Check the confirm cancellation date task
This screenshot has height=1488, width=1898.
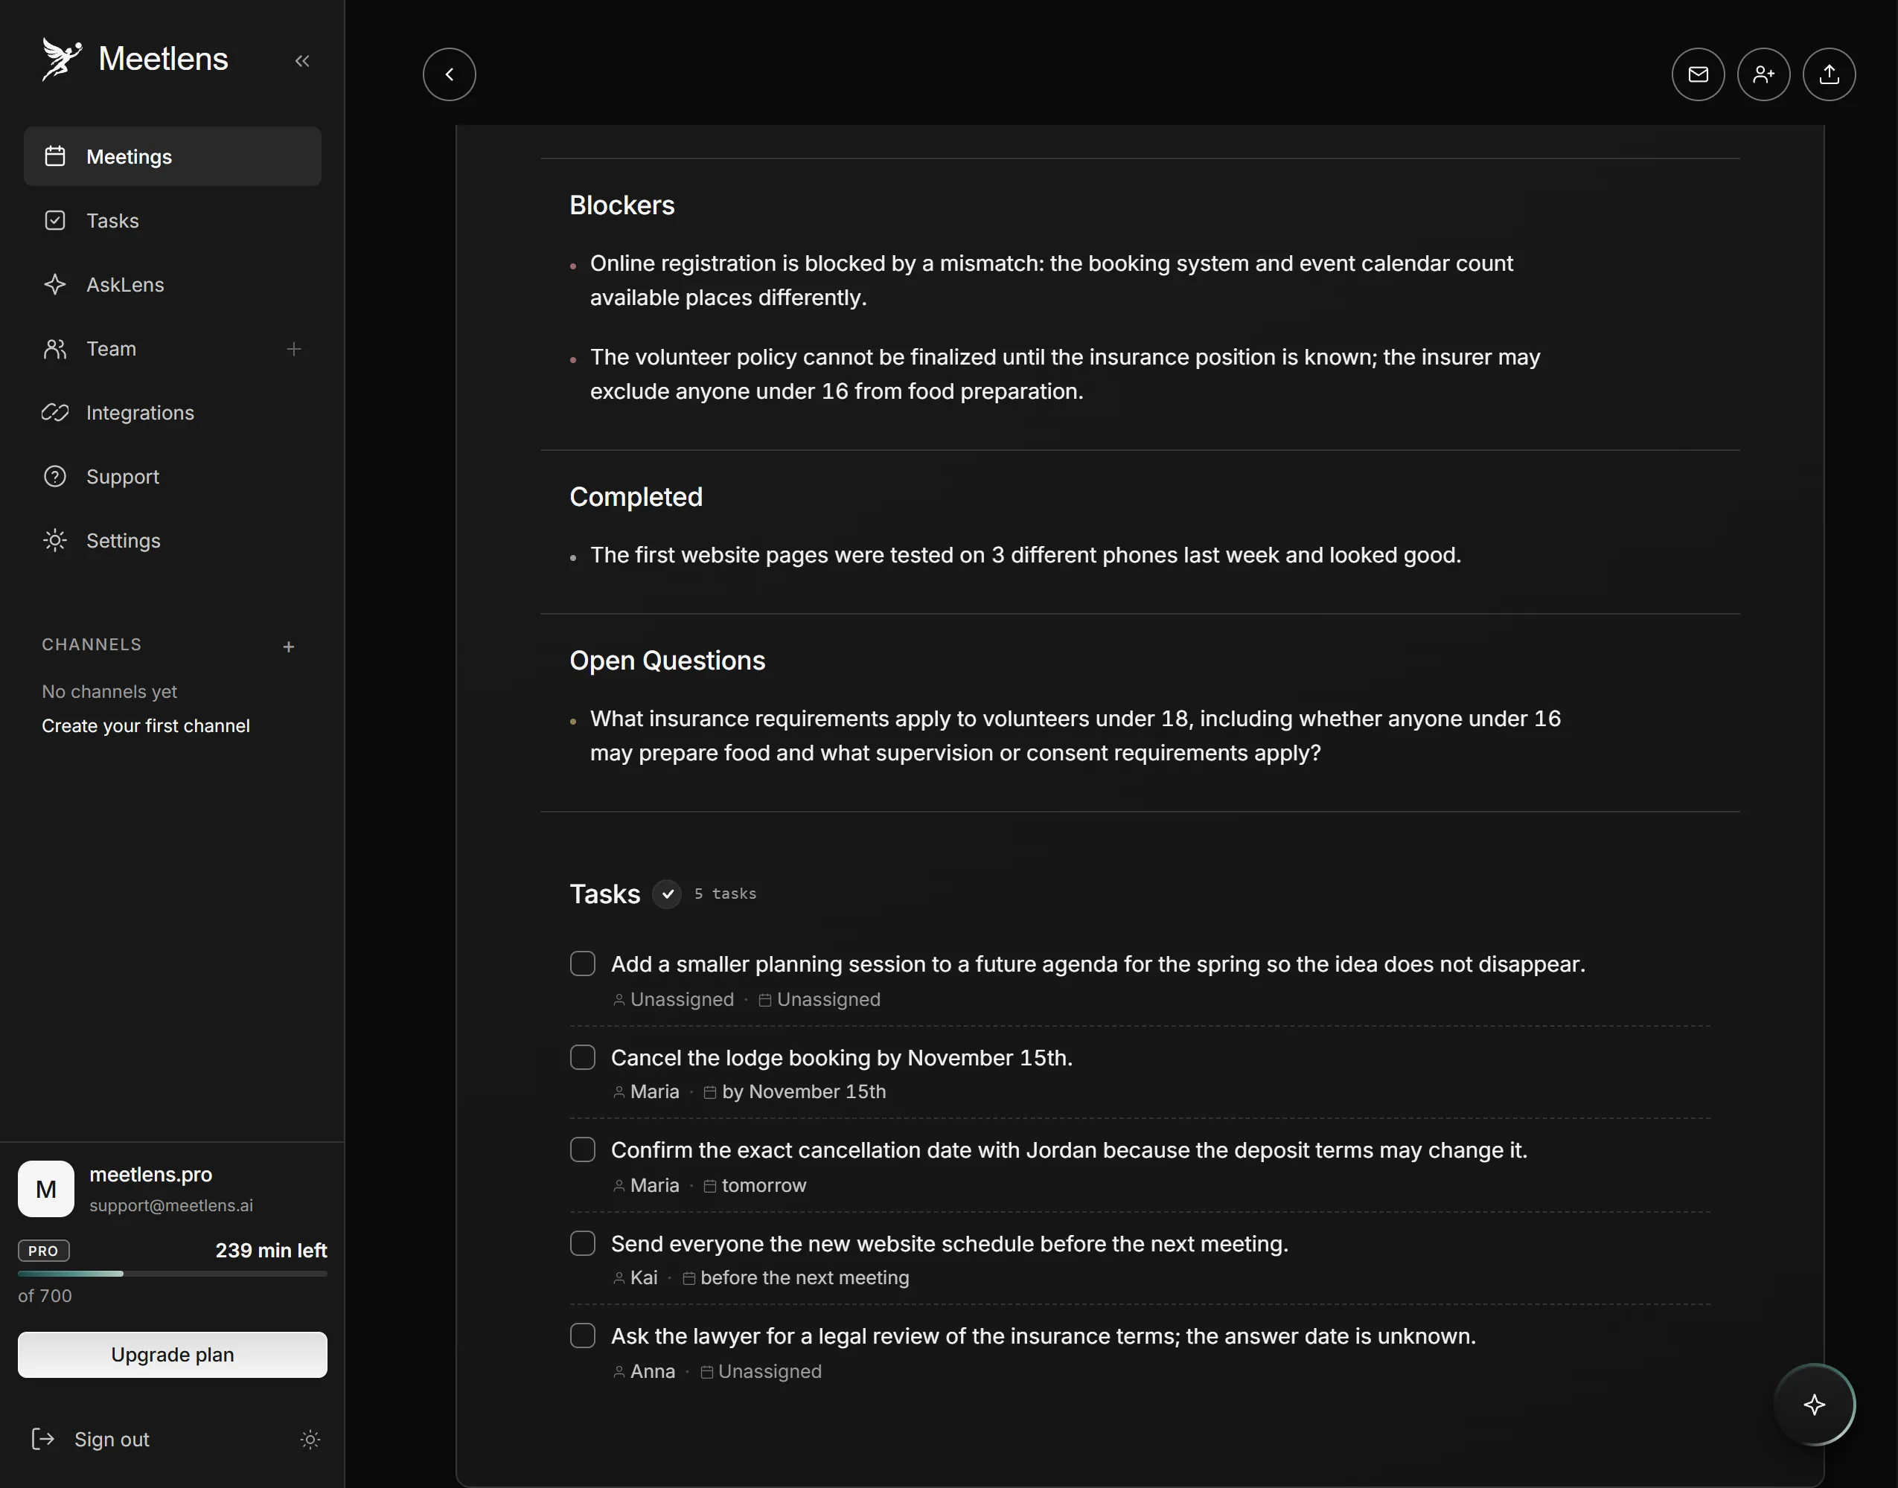click(583, 1150)
